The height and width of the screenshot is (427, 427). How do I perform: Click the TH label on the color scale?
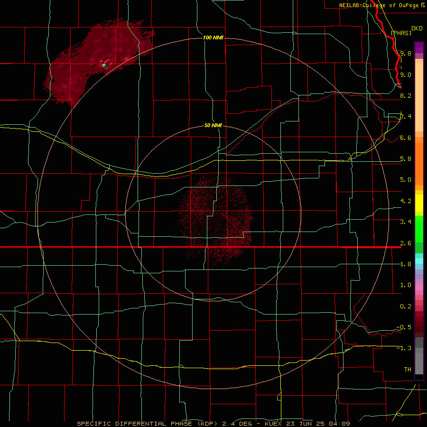tap(408, 370)
